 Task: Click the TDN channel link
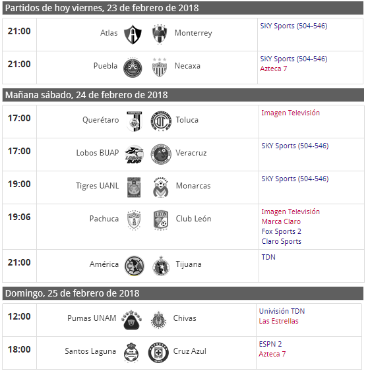point(268,257)
